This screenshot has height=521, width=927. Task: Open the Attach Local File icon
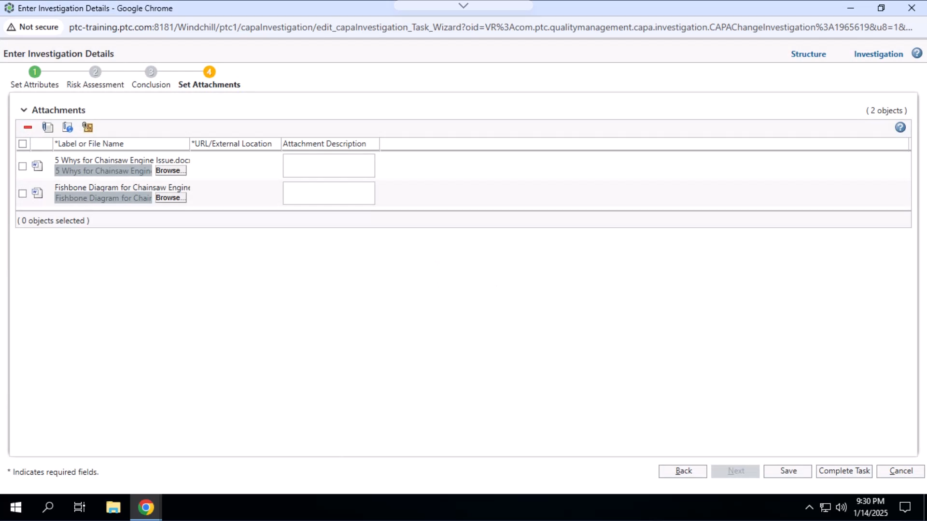[x=48, y=127]
